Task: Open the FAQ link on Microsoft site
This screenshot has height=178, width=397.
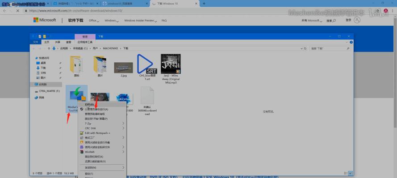Action: [x=164, y=20]
